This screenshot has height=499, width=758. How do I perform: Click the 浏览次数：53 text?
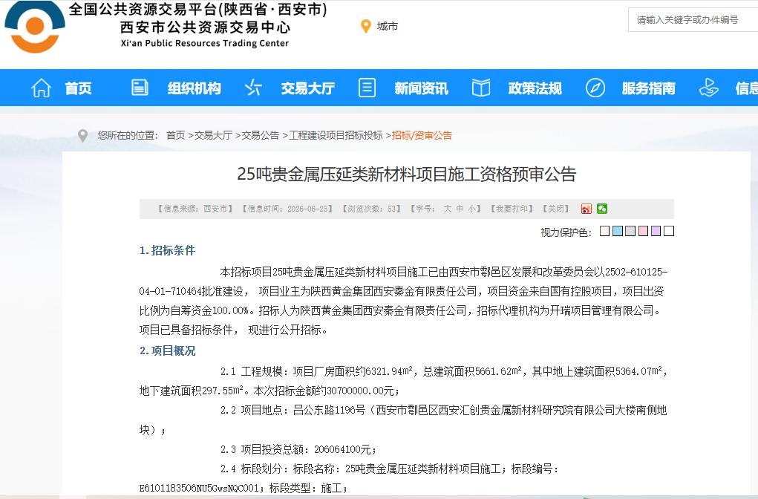(x=371, y=209)
